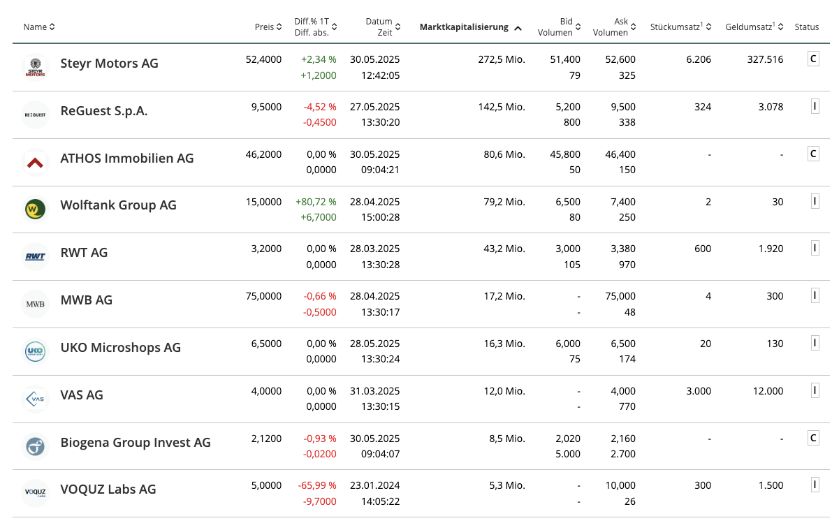Click status badge C for Biogena Group
Viewport: 839px width, 530px height.
[812, 438]
